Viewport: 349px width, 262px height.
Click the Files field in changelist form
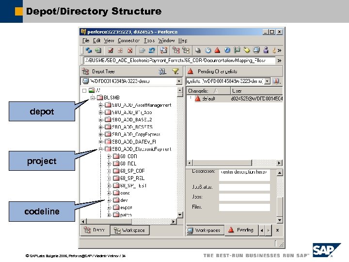pos(244,207)
